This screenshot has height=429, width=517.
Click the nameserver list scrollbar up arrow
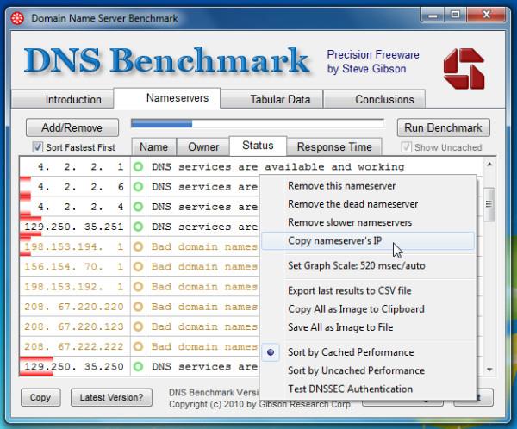490,163
